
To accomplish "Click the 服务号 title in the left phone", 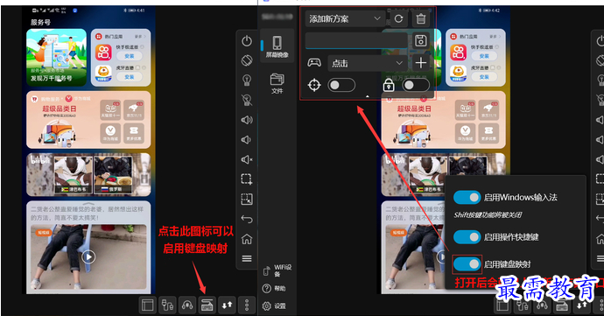I will coord(41,22).
